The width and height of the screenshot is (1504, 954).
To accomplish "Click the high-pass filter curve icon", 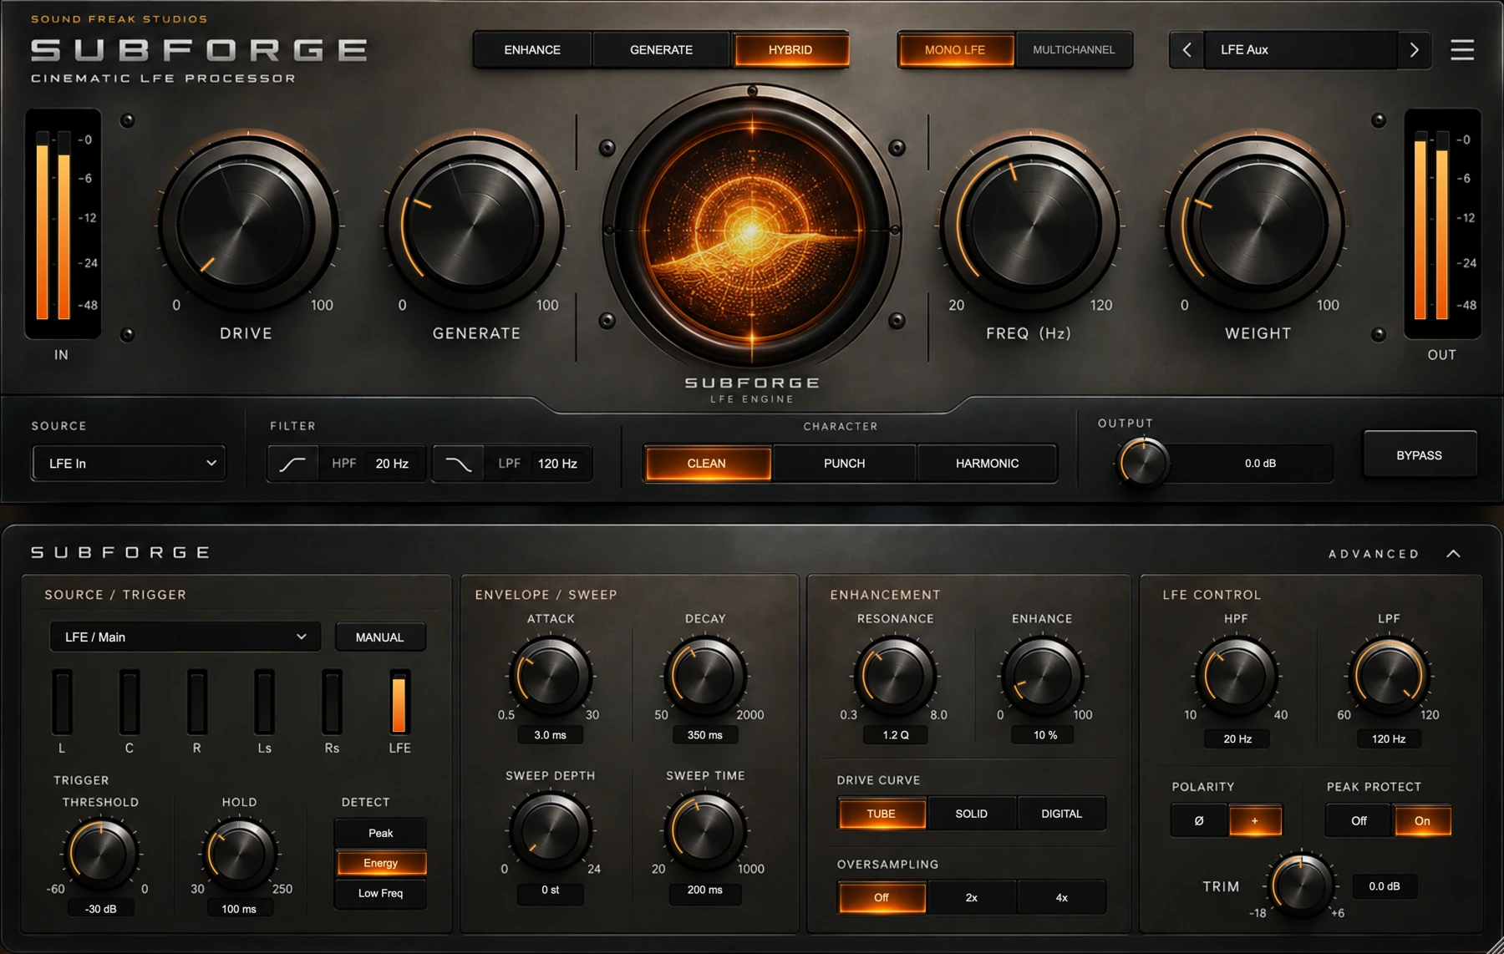I will pyautogui.click(x=292, y=464).
